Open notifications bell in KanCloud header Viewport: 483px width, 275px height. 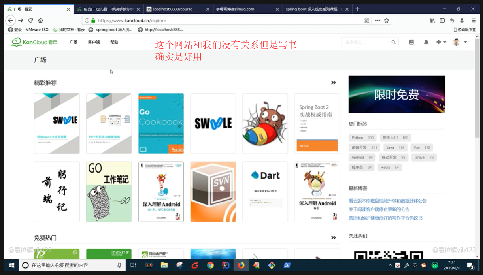pos(426,42)
